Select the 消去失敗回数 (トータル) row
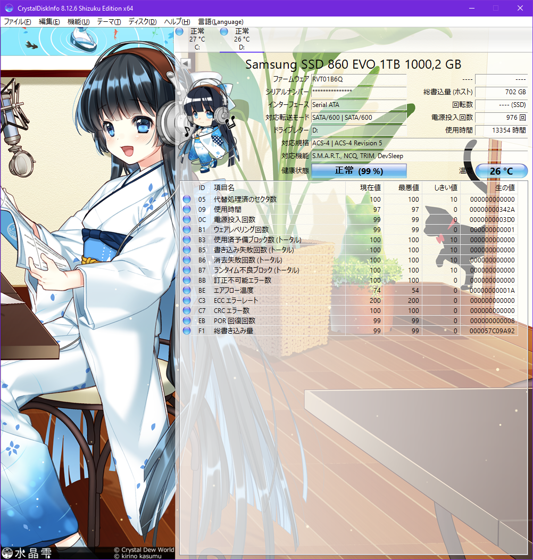The image size is (533, 560). pyautogui.click(x=349, y=260)
